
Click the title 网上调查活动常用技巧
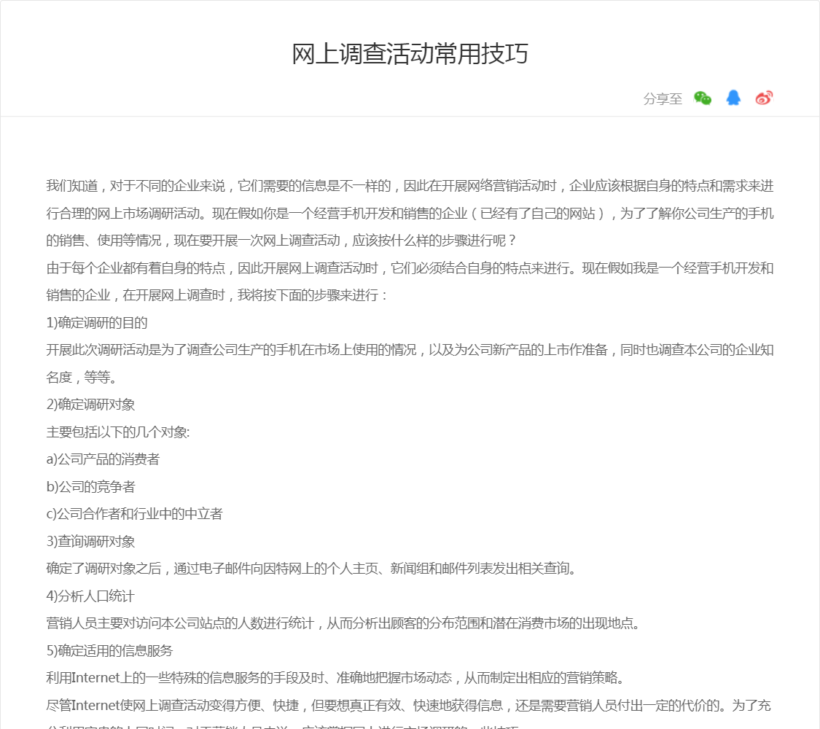coord(410,54)
